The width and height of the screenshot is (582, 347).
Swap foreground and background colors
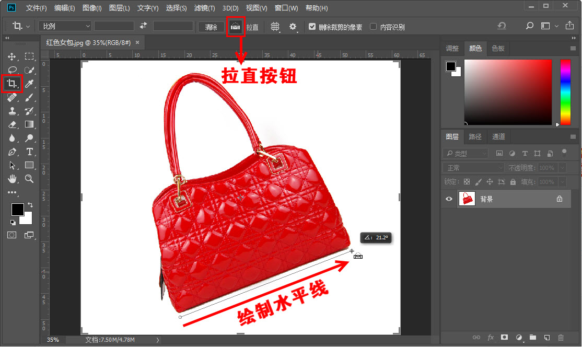pos(30,204)
